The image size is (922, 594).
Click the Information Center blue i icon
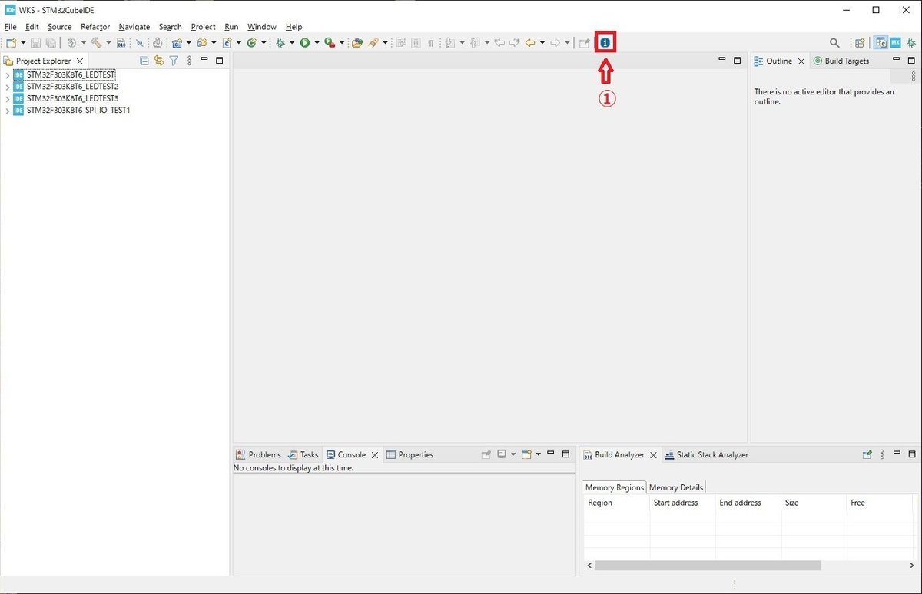click(605, 43)
